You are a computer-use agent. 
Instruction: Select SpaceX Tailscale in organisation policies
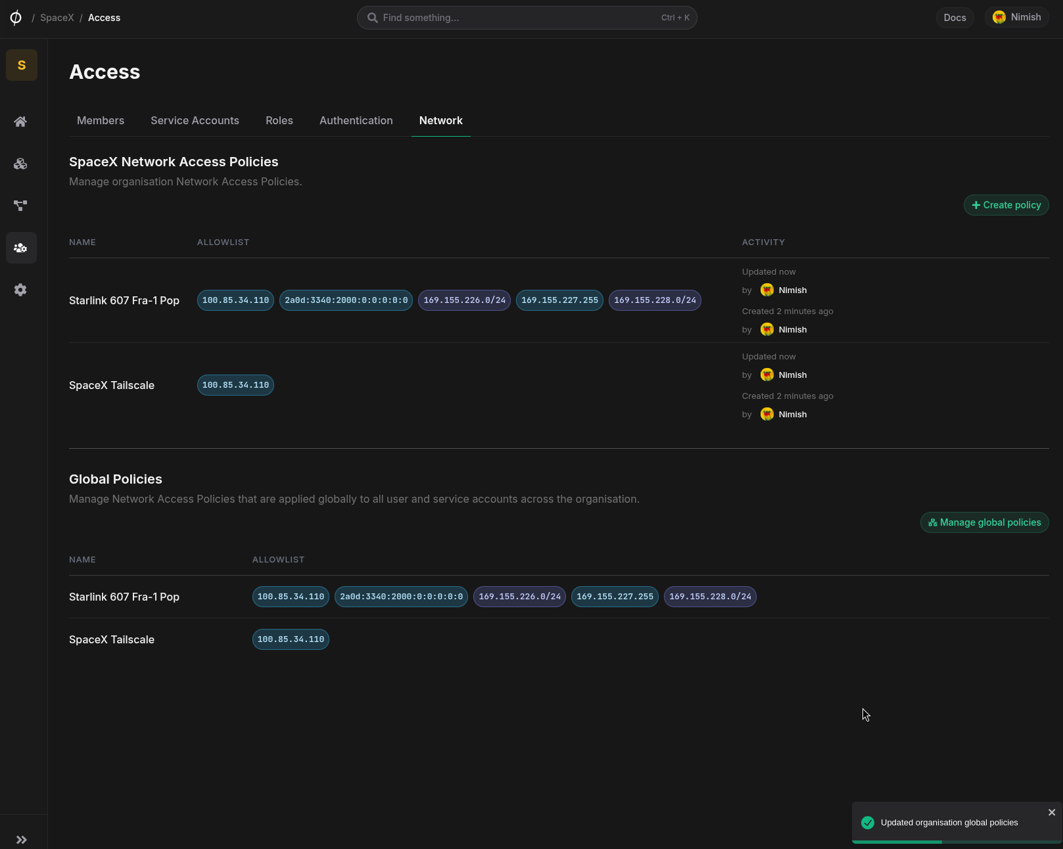tap(112, 385)
